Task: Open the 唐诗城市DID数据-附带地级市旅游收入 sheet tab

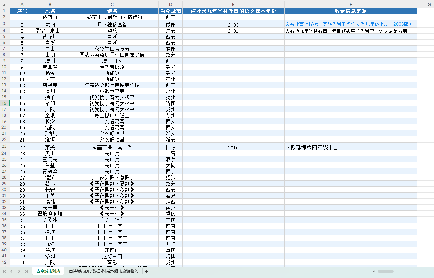Action: [x=103, y=271]
